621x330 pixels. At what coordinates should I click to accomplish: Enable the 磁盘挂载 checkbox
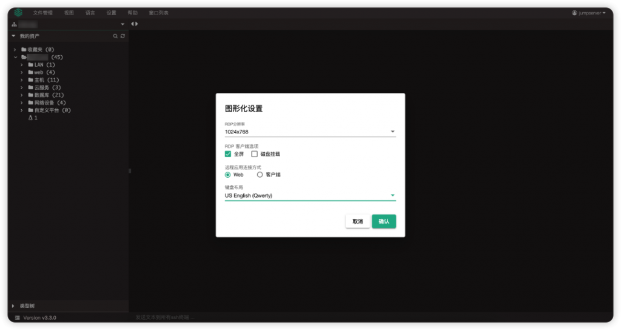click(254, 154)
